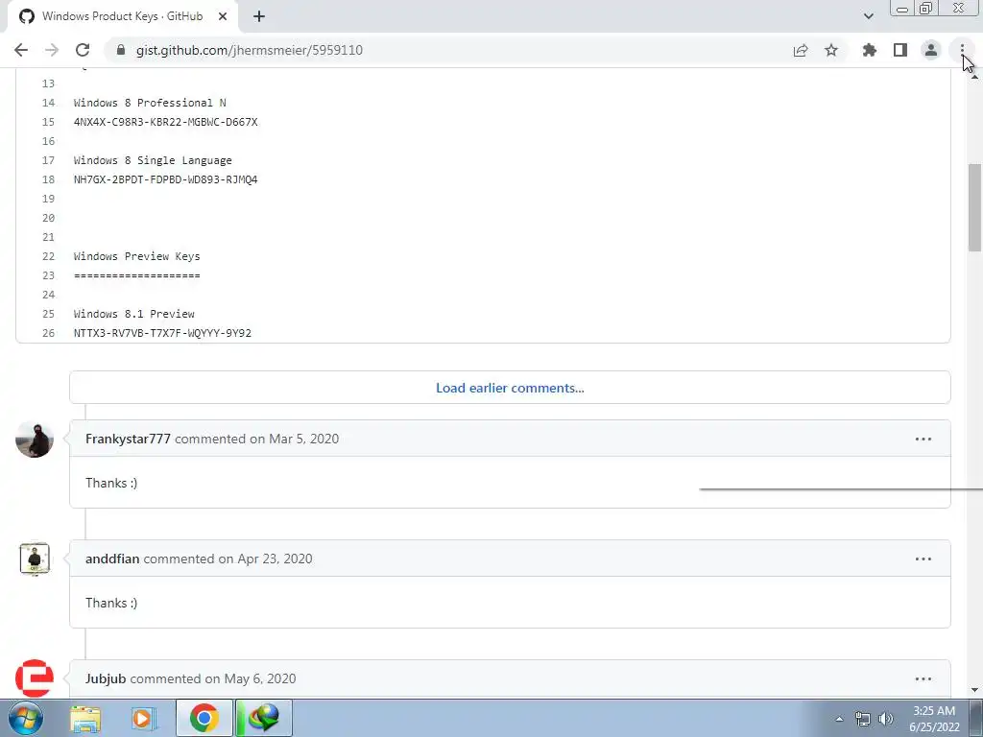Open anddfian profile link
983x737 pixels.
point(112,559)
